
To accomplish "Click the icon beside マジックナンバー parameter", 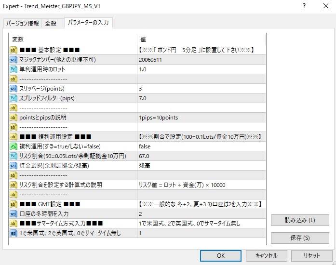I will pyautogui.click(x=13, y=60).
